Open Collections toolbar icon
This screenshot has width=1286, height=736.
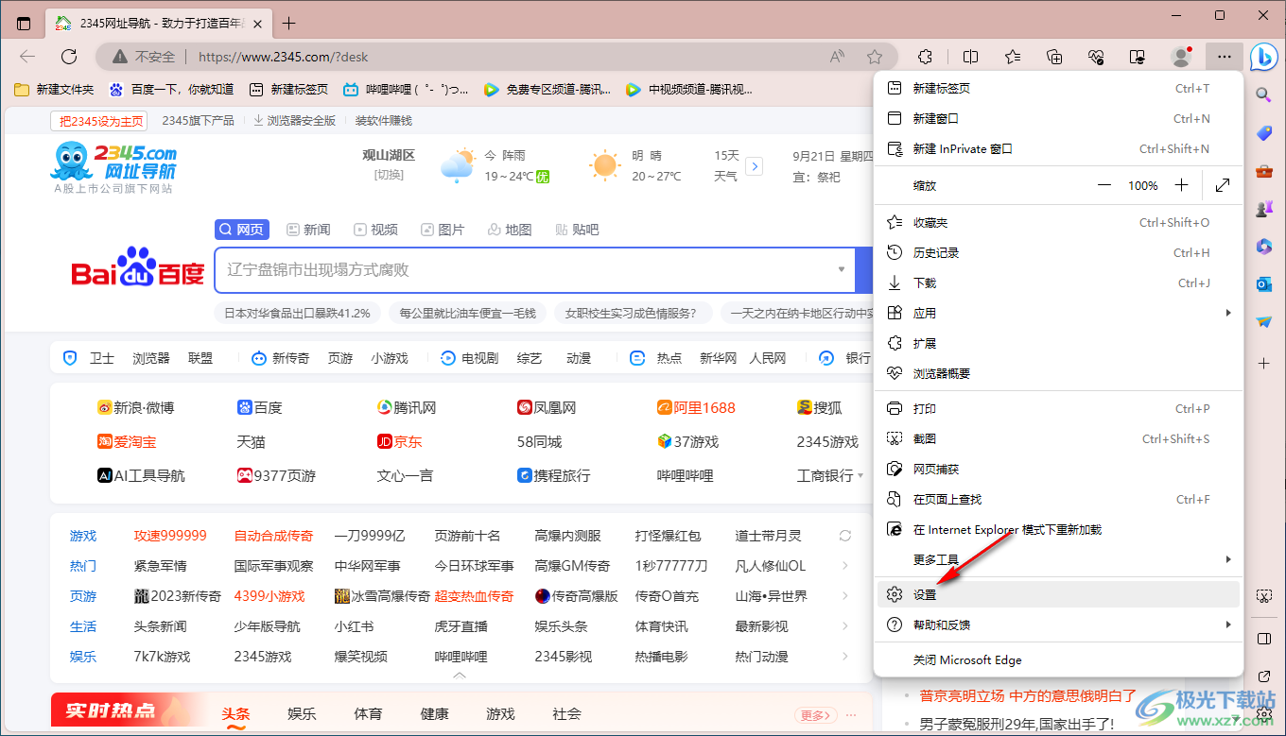[1055, 57]
